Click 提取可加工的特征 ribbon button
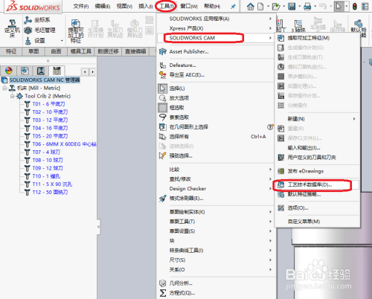This screenshot has height=299, width=372. 76,30
